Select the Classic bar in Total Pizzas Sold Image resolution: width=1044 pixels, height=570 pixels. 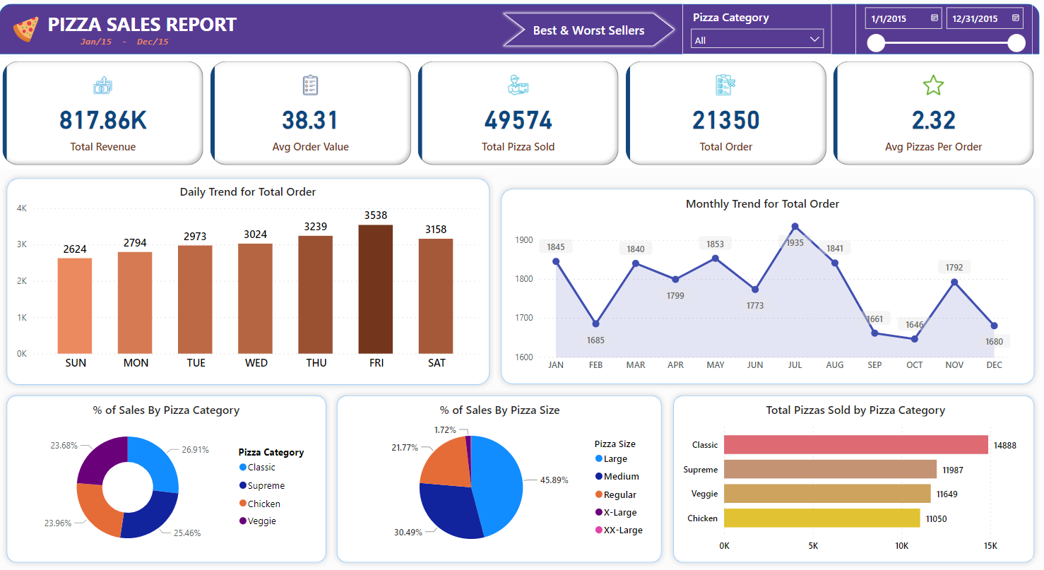coord(855,445)
